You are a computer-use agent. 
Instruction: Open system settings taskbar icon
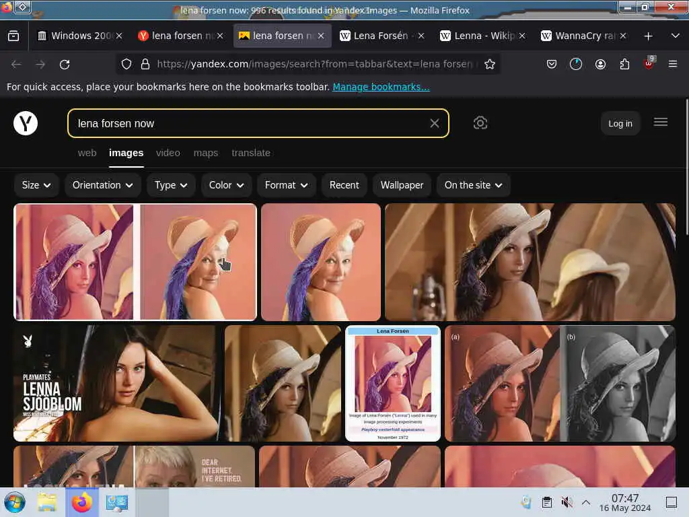[117, 502]
